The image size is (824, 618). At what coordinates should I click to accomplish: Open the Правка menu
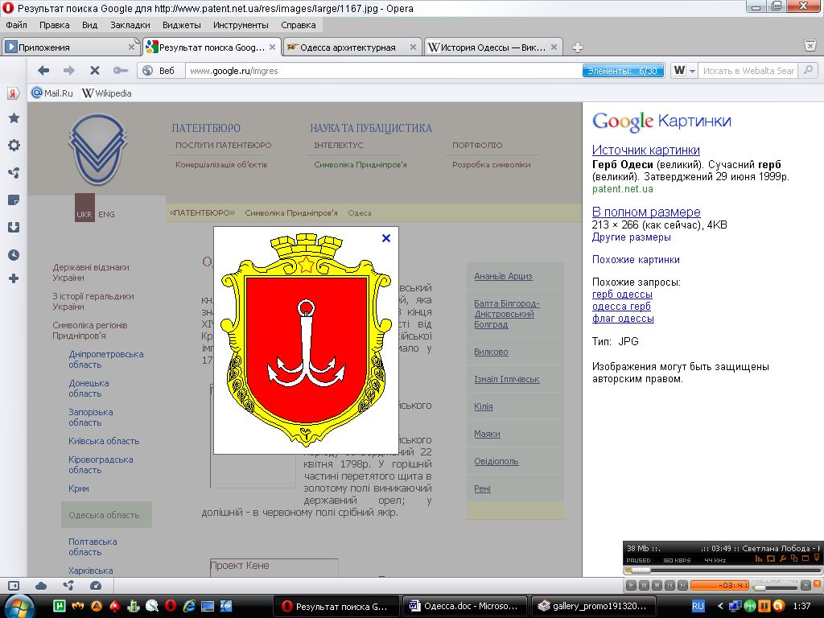[54, 25]
